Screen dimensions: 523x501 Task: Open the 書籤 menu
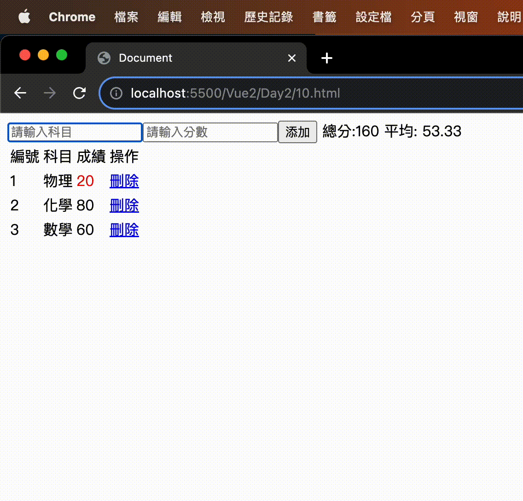point(324,17)
